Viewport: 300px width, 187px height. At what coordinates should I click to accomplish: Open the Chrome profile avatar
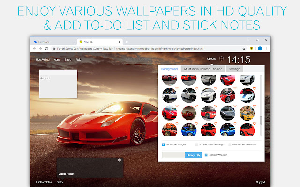(260, 49)
